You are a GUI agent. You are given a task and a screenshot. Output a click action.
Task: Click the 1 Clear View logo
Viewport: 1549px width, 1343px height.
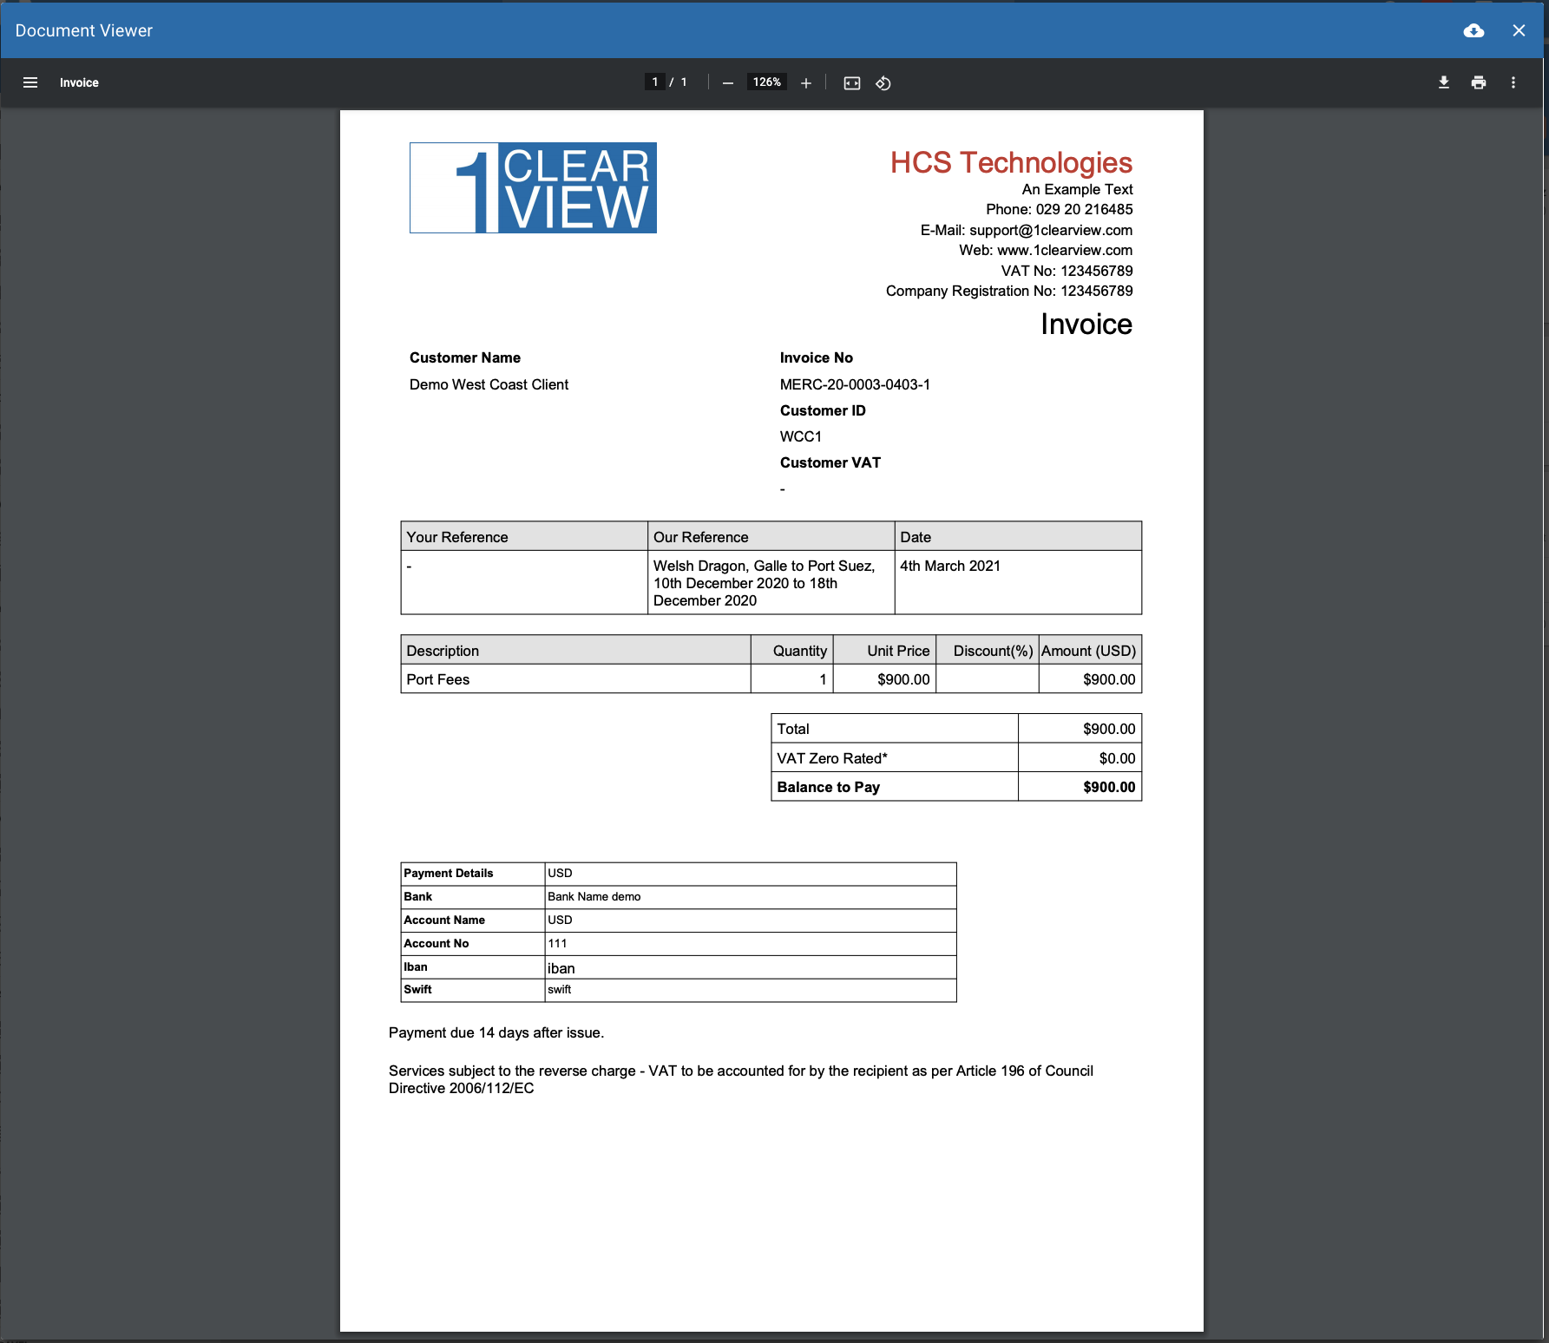tap(533, 187)
